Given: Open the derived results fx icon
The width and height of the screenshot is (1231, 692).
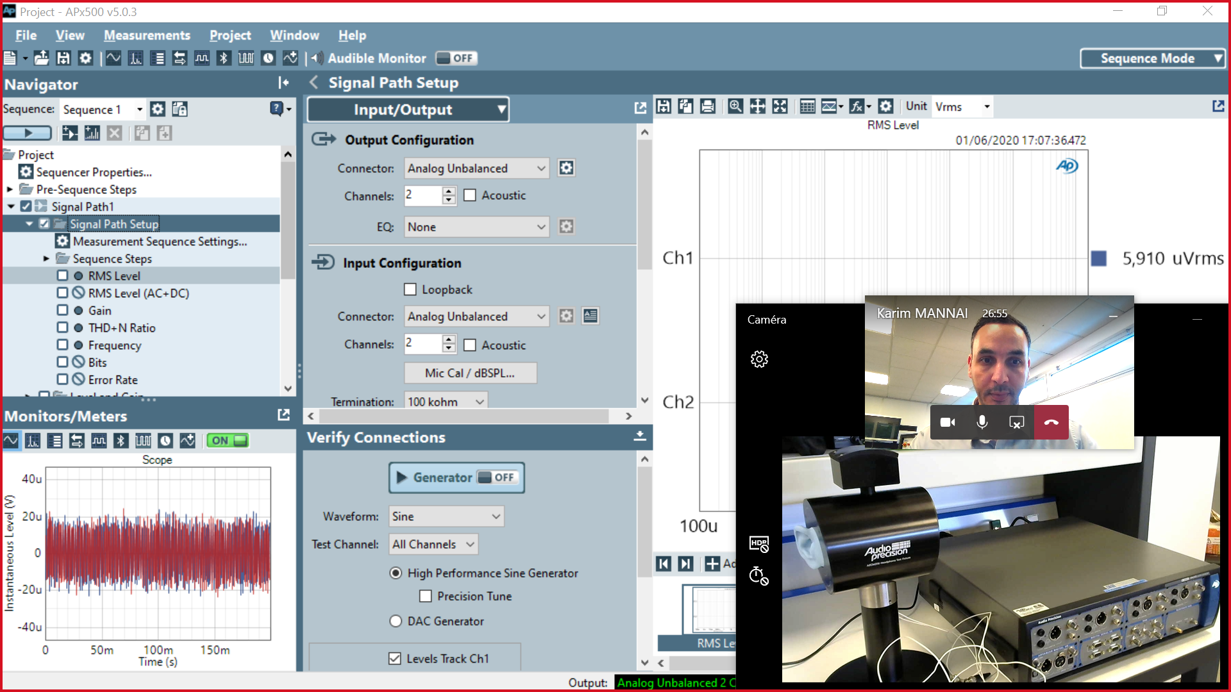Looking at the screenshot, I should click(x=859, y=106).
